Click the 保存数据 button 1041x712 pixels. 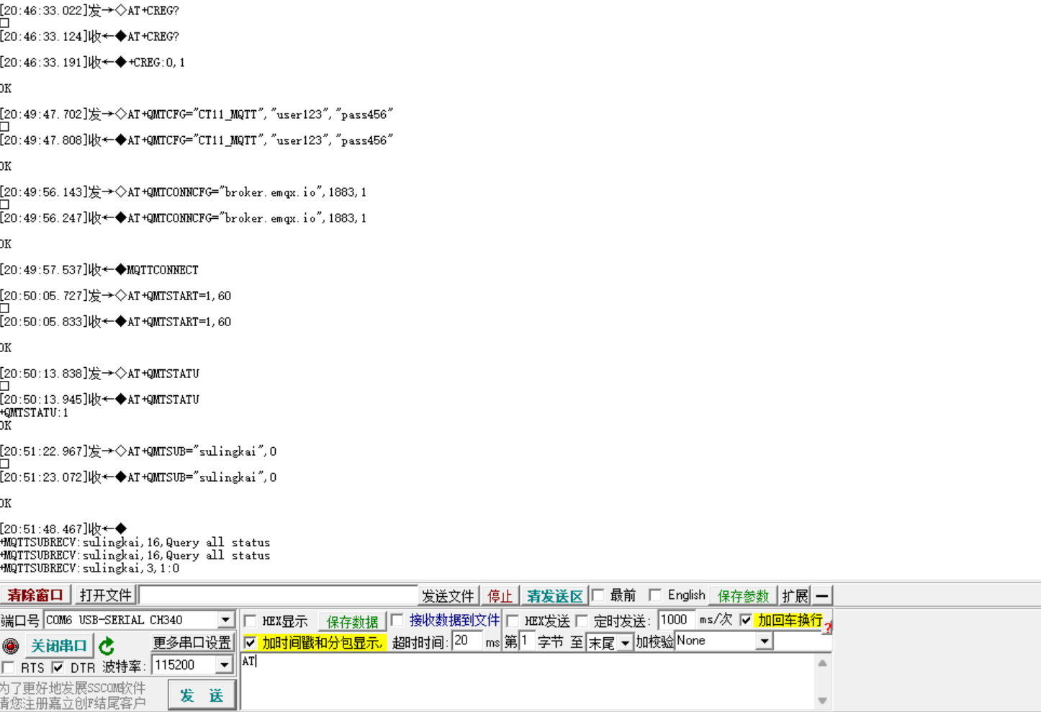click(x=352, y=621)
